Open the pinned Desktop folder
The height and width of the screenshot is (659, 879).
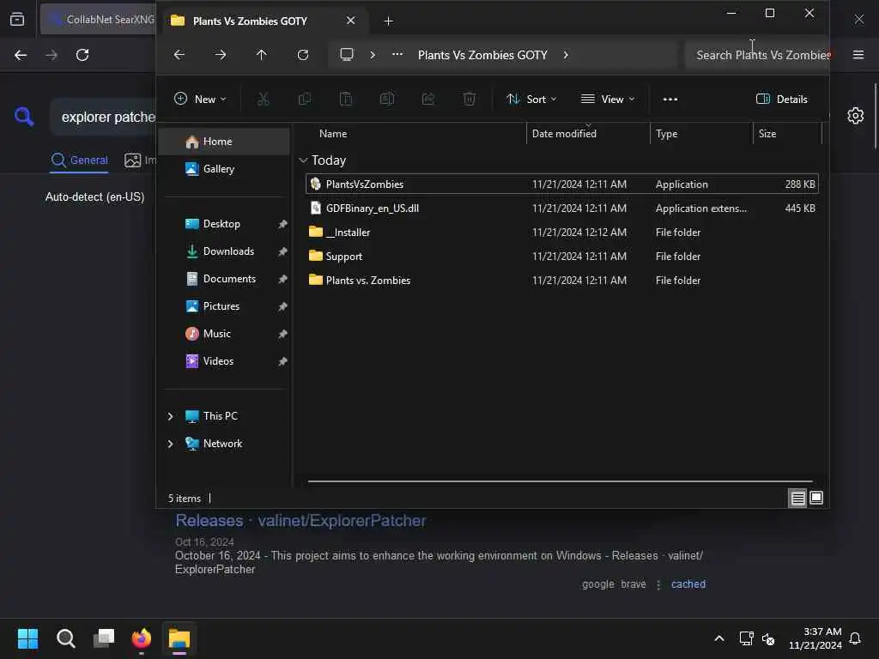coord(225,224)
